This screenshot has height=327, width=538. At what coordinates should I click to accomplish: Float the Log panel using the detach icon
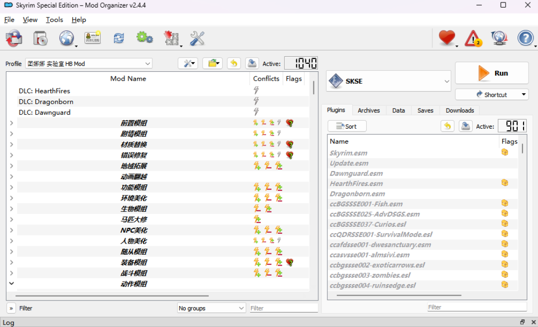click(x=522, y=322)
